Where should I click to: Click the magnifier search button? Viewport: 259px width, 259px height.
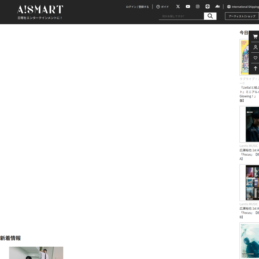210,16
